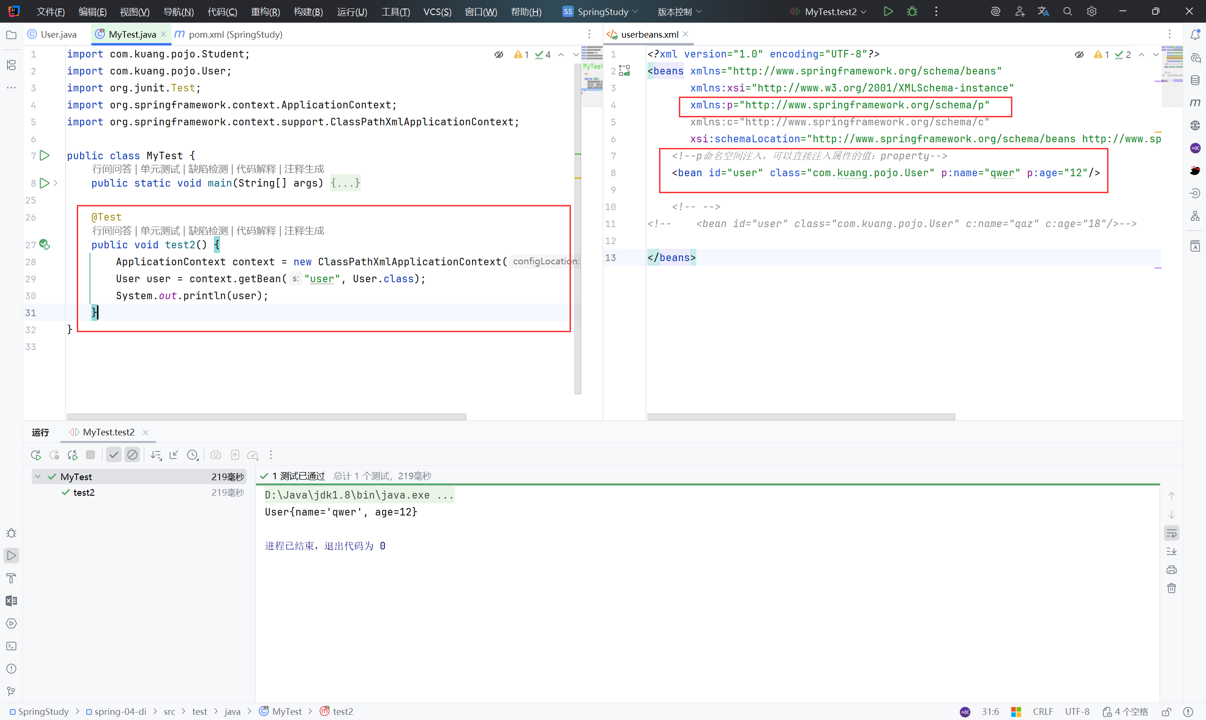Click the horizontal scrollbar under MyTest.java editor
Viewport: 1206px width, 720px height.
(266, 417)
